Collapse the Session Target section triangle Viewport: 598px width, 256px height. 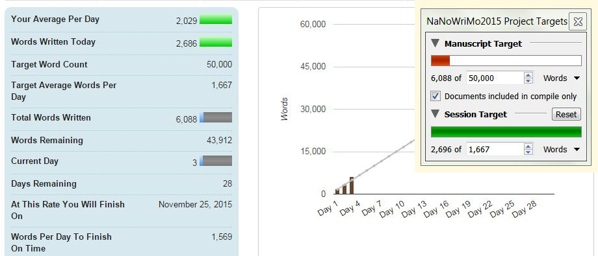435,114
